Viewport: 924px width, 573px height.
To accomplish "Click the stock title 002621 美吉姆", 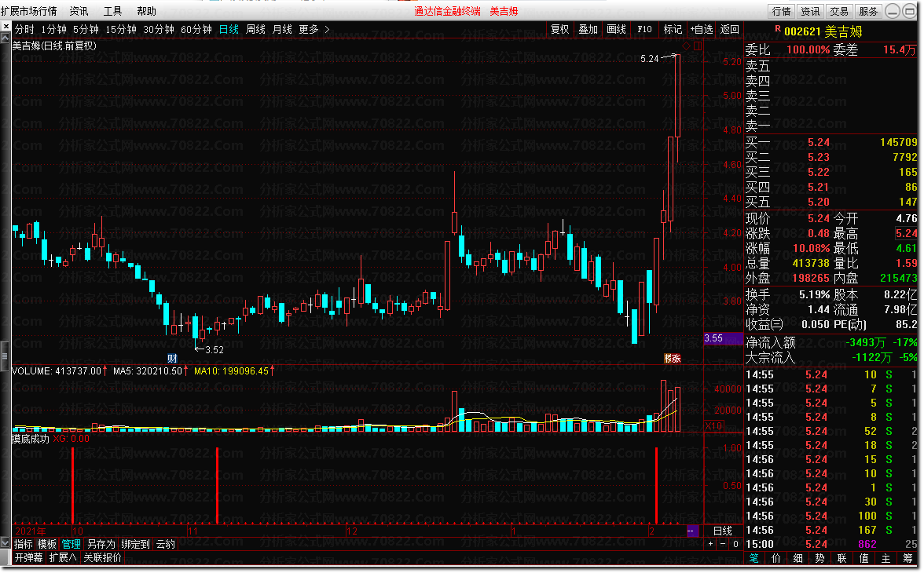I will [x=823, y=31].
